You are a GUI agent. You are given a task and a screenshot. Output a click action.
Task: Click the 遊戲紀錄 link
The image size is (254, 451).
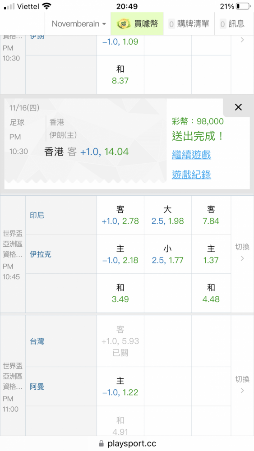tap(191, 175)
